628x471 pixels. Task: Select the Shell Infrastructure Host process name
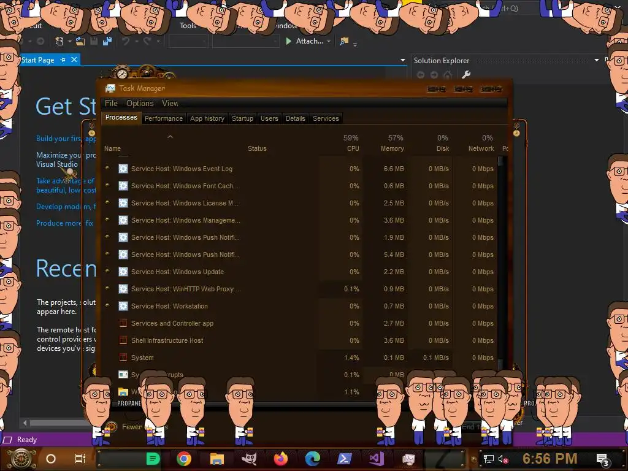point(167,340)
